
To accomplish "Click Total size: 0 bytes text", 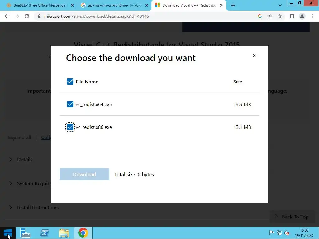I will (134, 174).
